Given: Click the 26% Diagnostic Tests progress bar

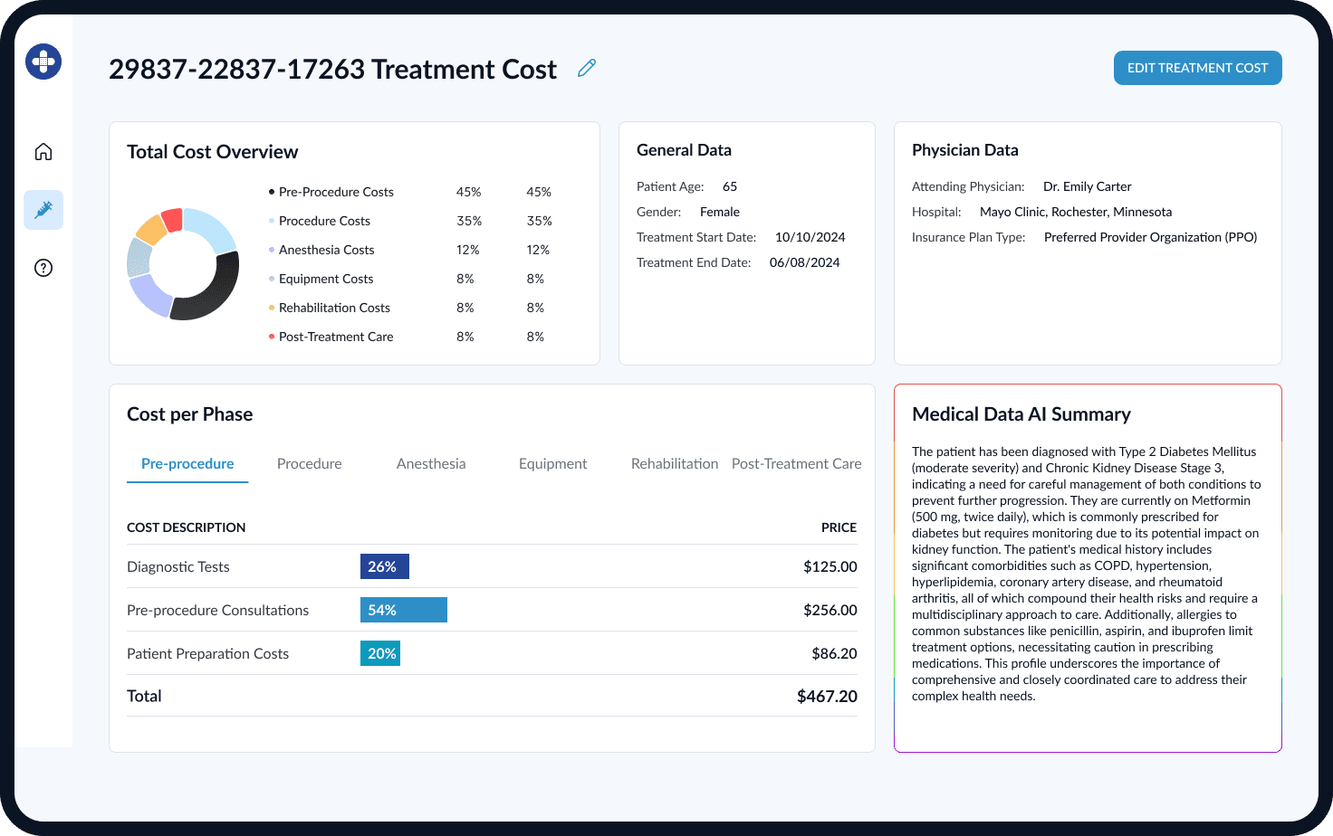Looking at the screenshot, I should [x=385, y=566].
